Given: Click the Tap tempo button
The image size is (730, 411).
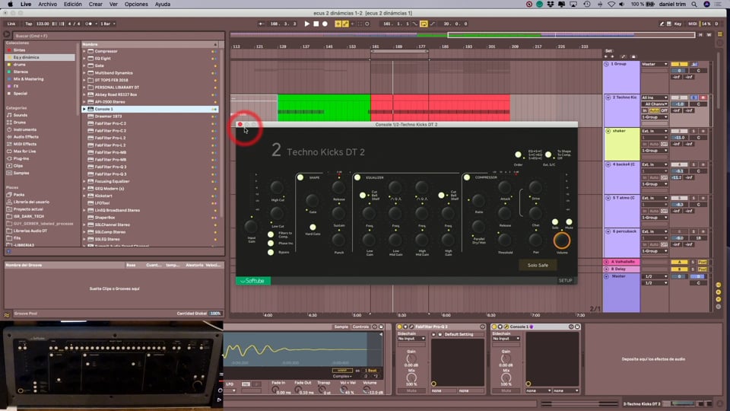Looking at the screenshot, I should [x=29, y=24].
